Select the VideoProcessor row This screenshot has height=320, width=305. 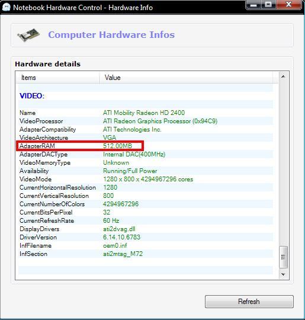point(146,121)
